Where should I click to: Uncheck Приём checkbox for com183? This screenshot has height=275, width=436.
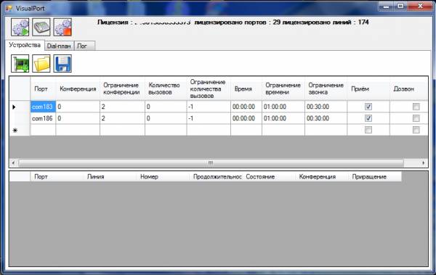pos(368,107)
